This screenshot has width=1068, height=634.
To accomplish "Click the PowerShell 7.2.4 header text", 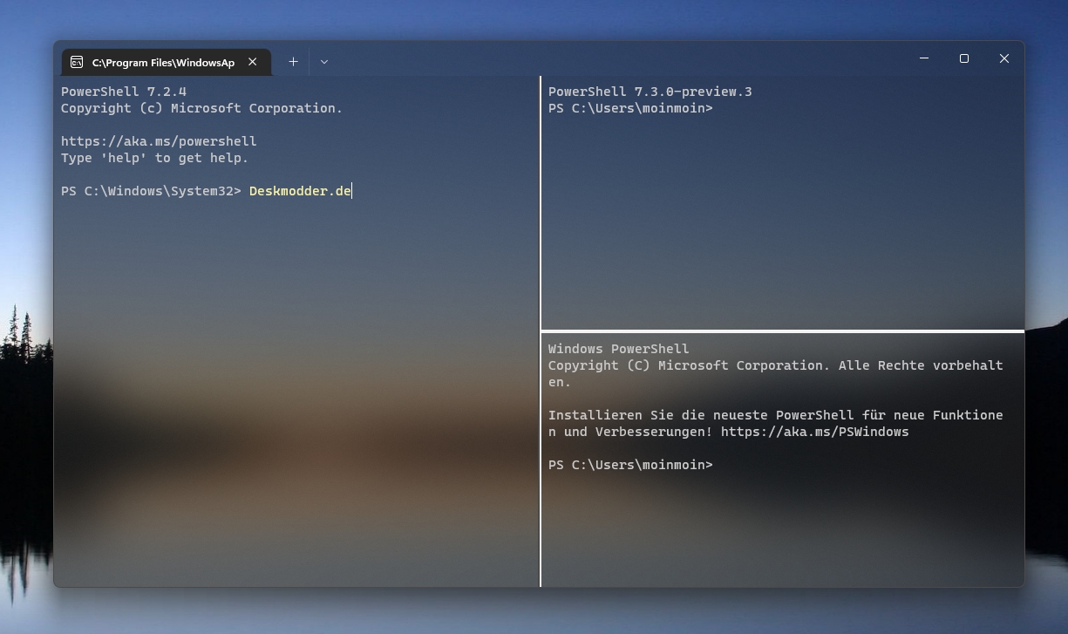I will (124, 92).
